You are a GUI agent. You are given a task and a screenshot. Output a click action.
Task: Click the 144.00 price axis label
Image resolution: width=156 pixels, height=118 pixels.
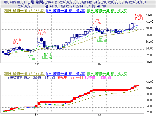[149, 15]
